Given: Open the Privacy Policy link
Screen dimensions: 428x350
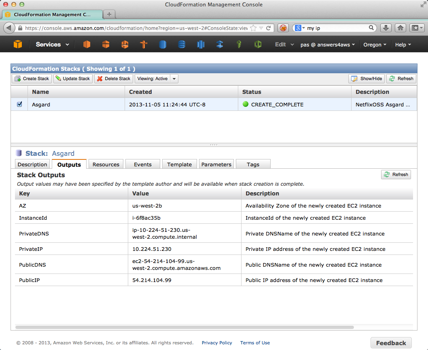Looking at the screenshot, I should [217, 343].
